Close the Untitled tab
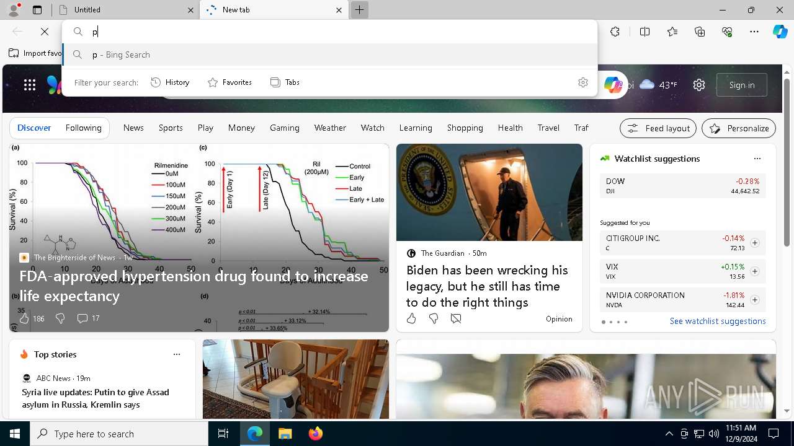The image size is (794, 446). 191,10
